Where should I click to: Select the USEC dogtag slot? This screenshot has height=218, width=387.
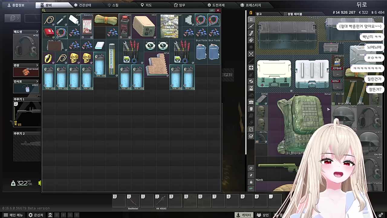(26, 88)
